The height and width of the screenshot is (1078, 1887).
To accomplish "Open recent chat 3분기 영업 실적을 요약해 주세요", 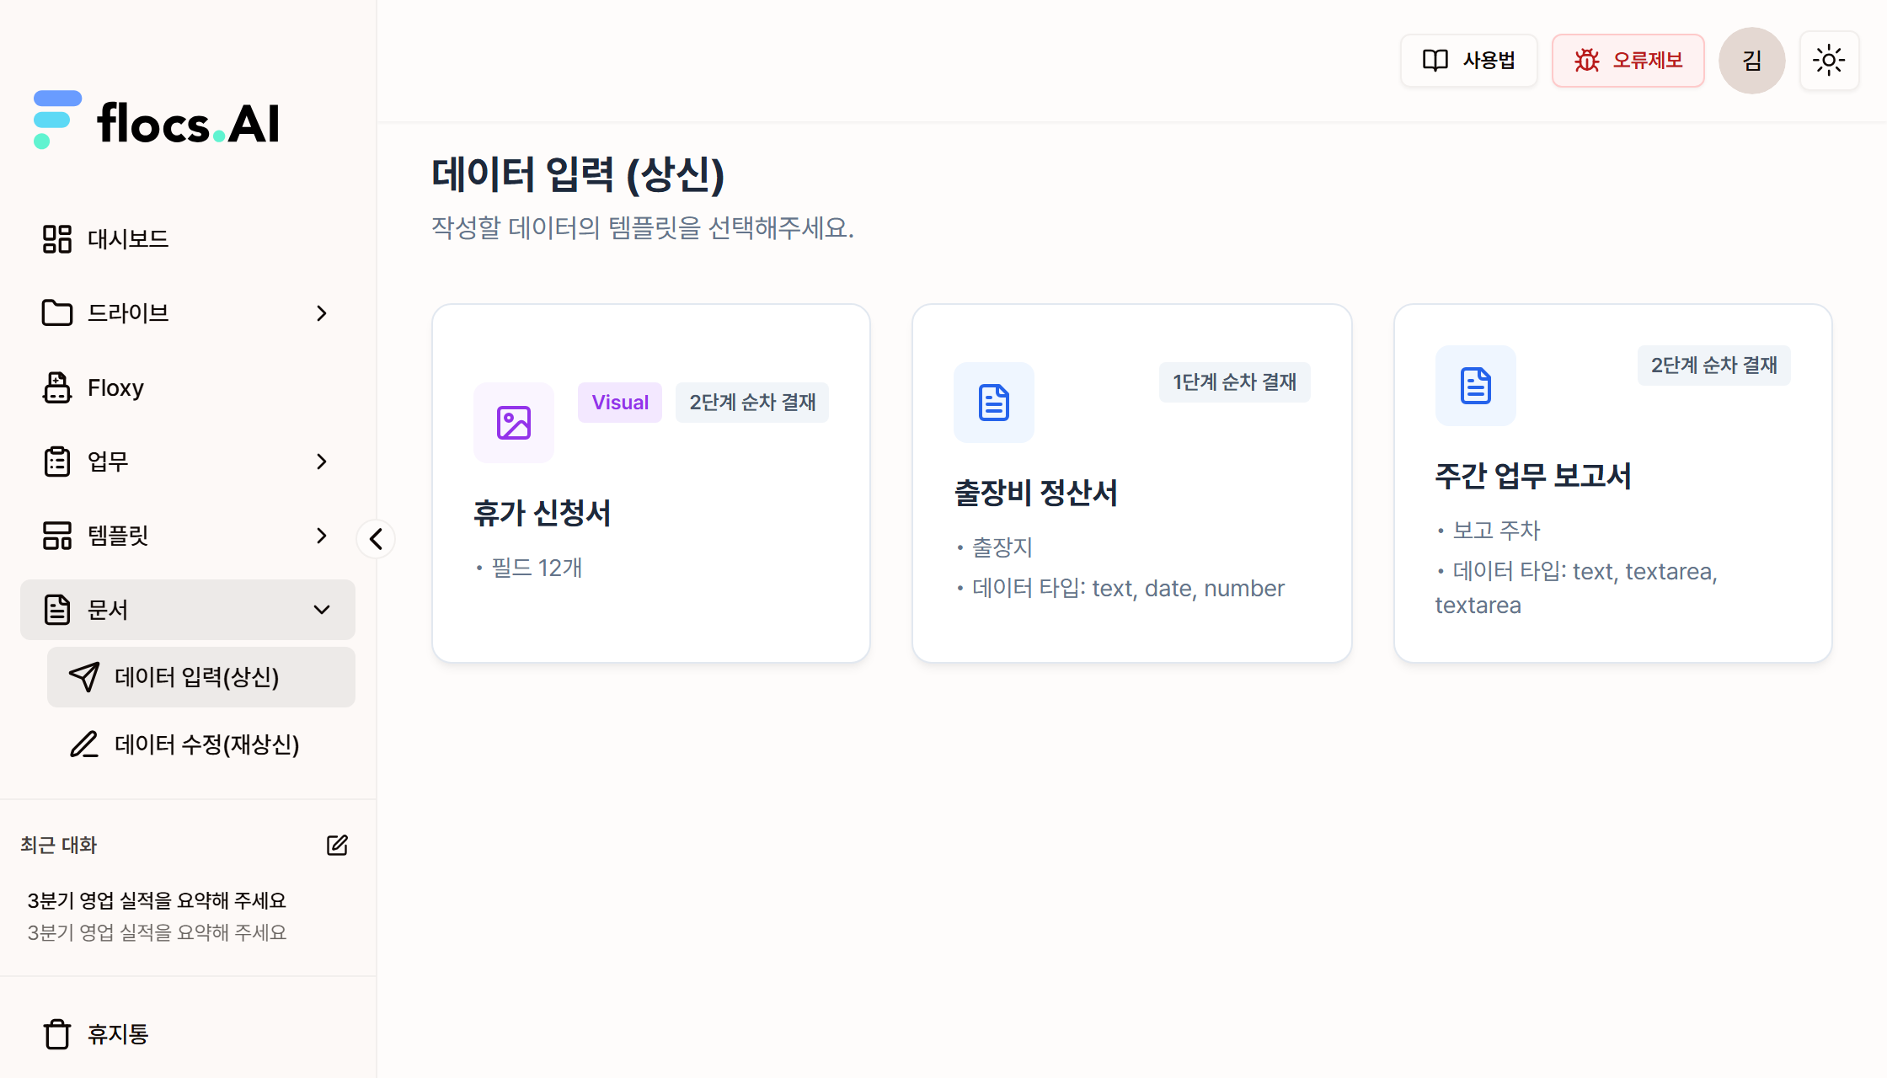I will (x=157, y=916).
